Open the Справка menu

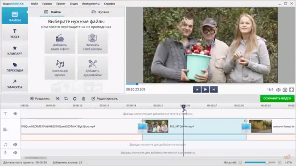[110, 4]
